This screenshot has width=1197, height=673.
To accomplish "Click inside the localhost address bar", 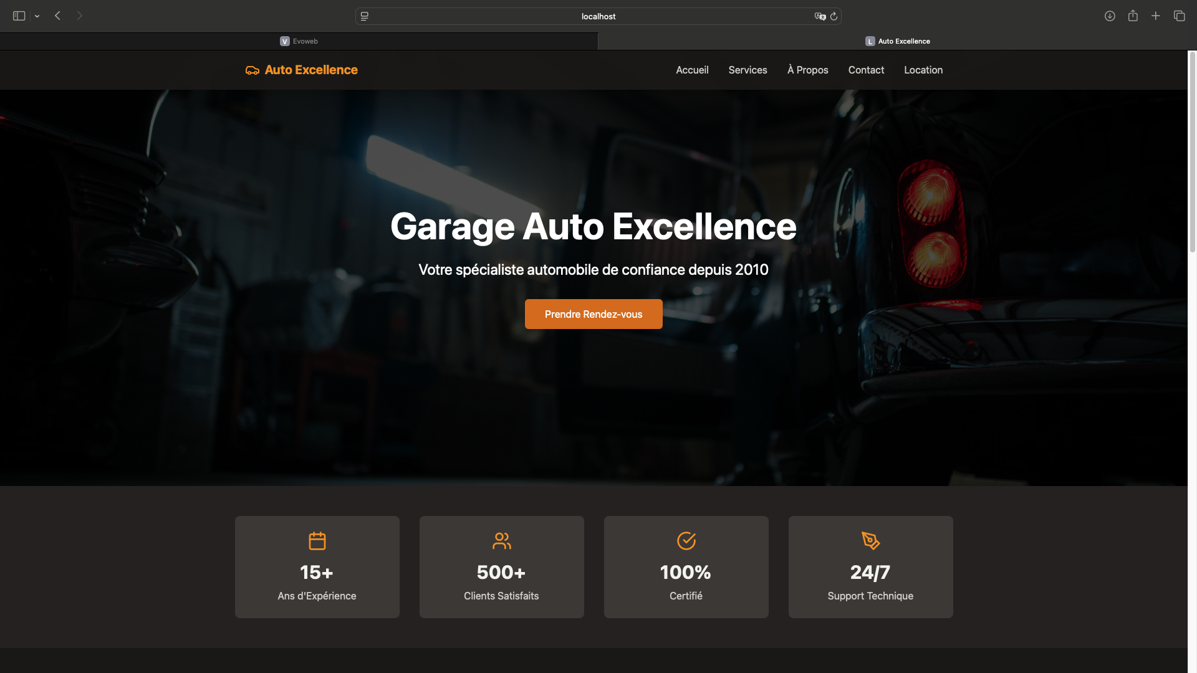I will click(x=598, y=16).
